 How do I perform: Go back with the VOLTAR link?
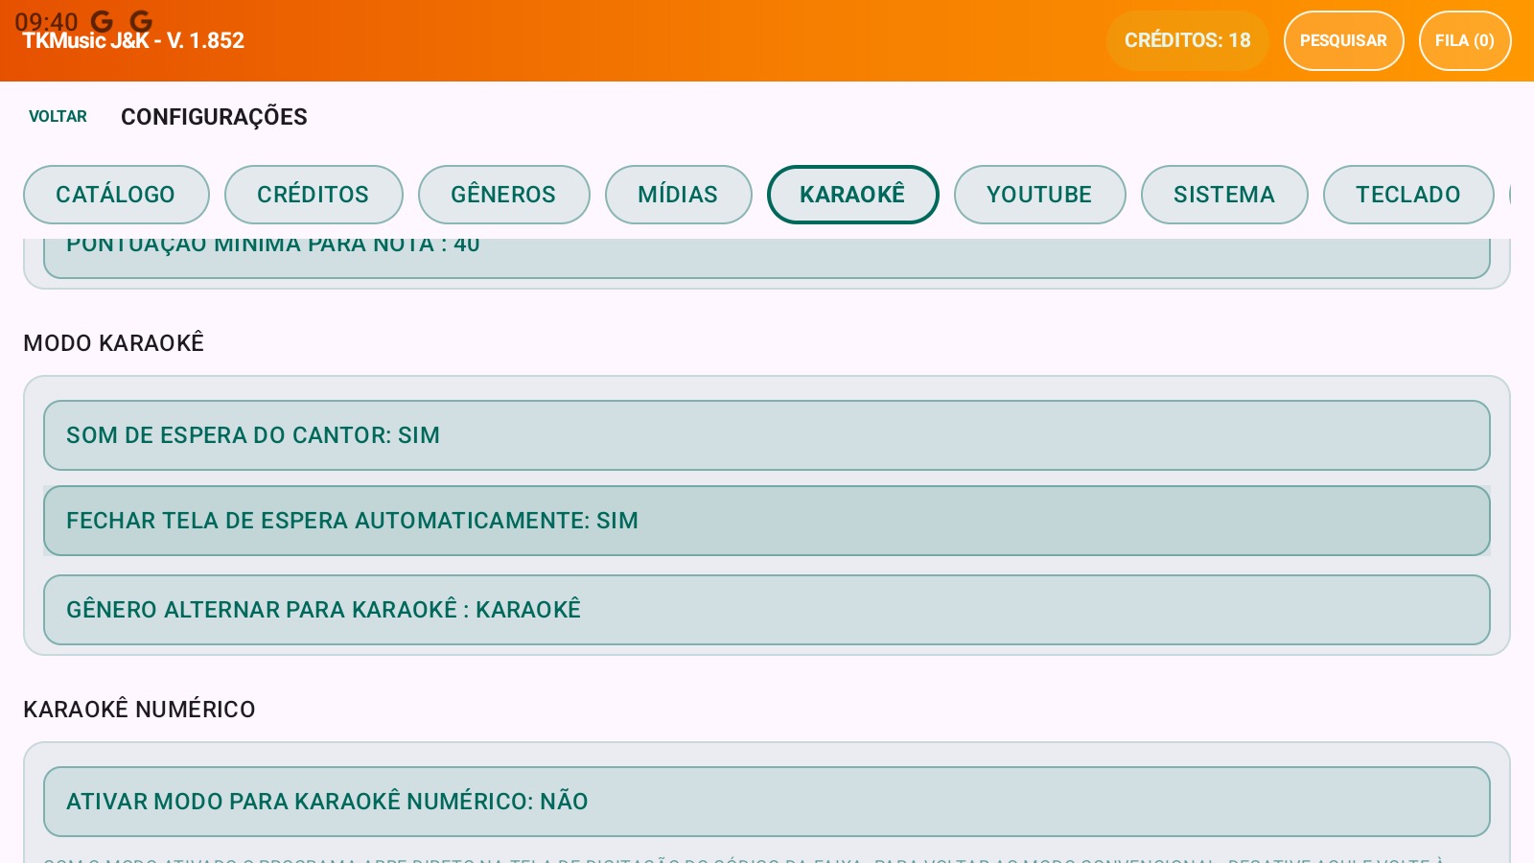pyautogui.click(x=58, y=116)
